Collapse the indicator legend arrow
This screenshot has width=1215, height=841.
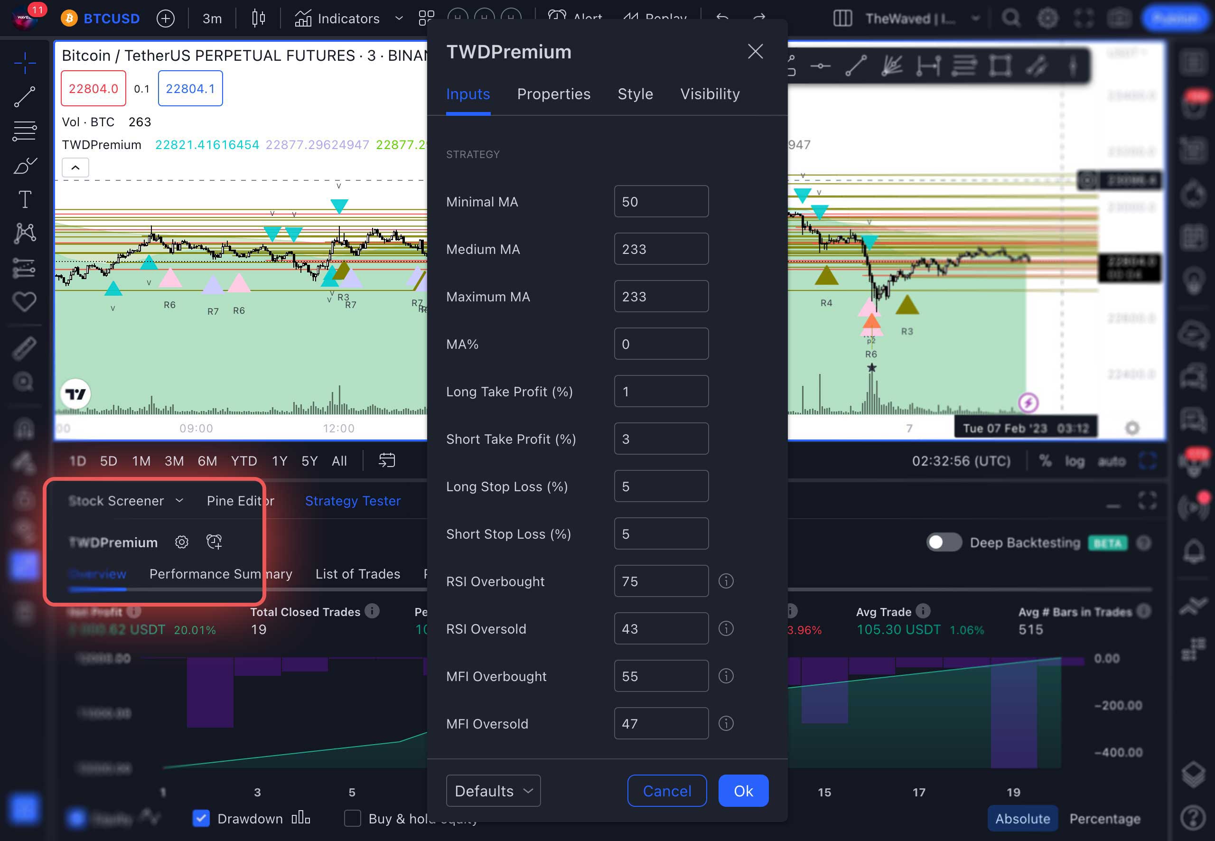(x=75, y=168)
